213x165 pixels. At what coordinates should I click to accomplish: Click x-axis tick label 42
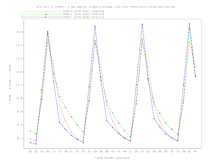(113, 152)
